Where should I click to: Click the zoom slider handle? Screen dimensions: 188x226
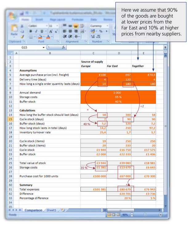pyautogui.click(x=145, y=215)
